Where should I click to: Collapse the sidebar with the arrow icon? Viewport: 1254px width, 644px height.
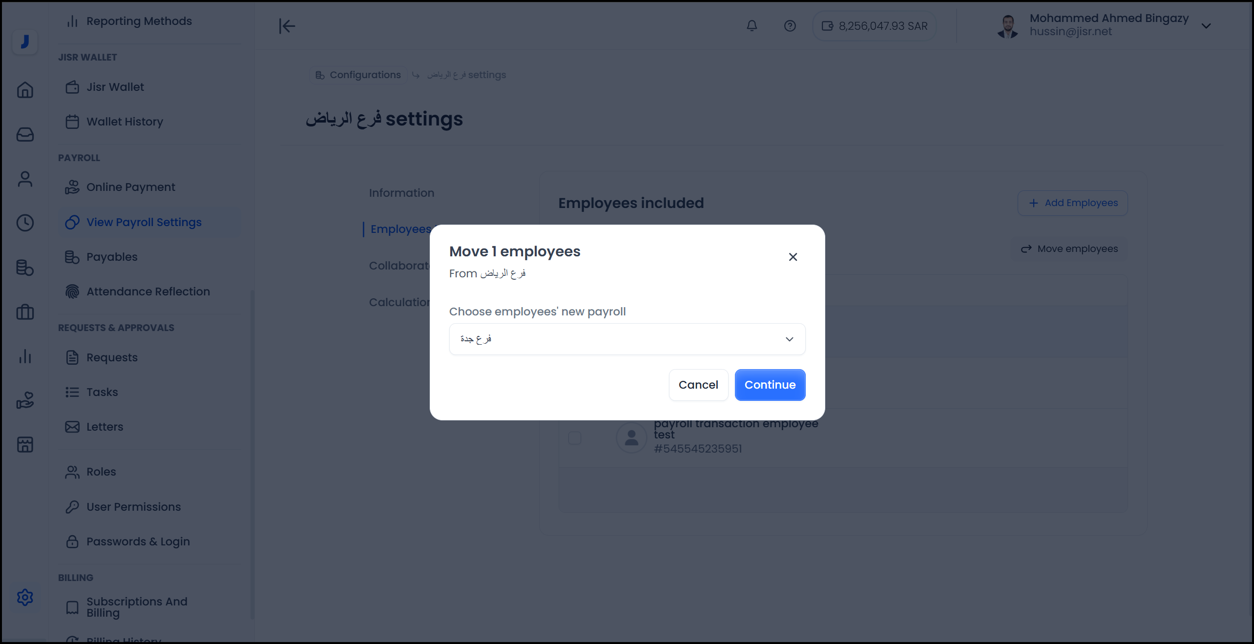pyautogui.click(x=287, y=26)
